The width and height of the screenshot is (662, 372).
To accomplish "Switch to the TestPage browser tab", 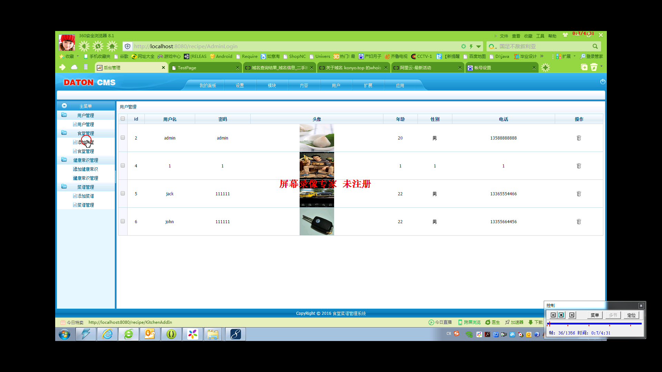I will pyautogui.click(x=205, y=68).
